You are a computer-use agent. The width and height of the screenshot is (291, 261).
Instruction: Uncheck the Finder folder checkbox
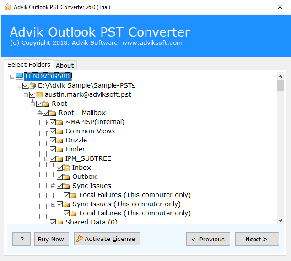(x=53, y=149)
